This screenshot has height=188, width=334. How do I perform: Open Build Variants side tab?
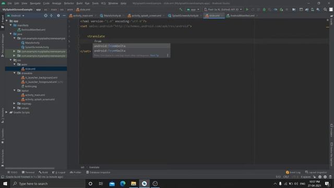click(2, 158)
